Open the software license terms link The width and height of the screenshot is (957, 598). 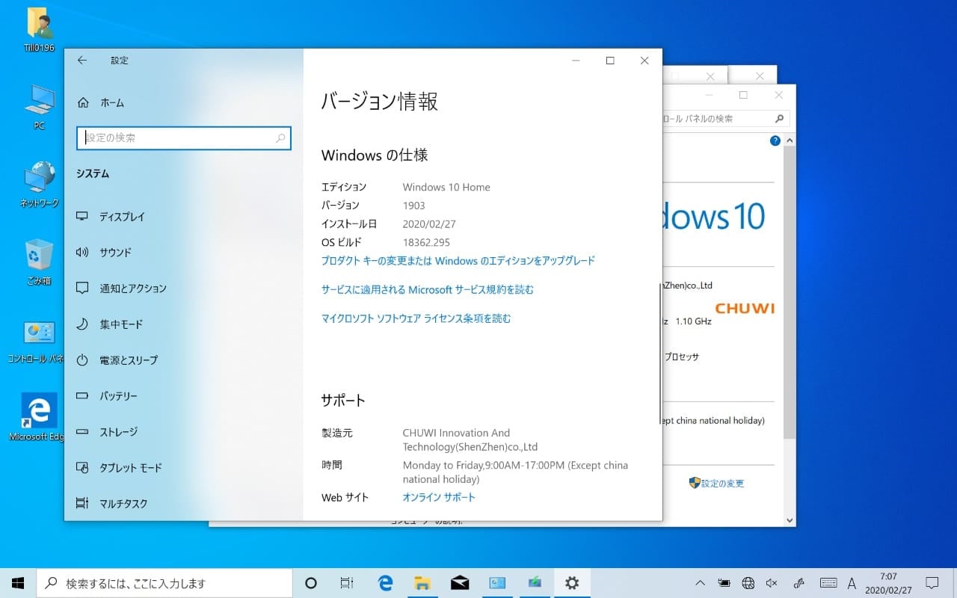click(x=416, y=318)
